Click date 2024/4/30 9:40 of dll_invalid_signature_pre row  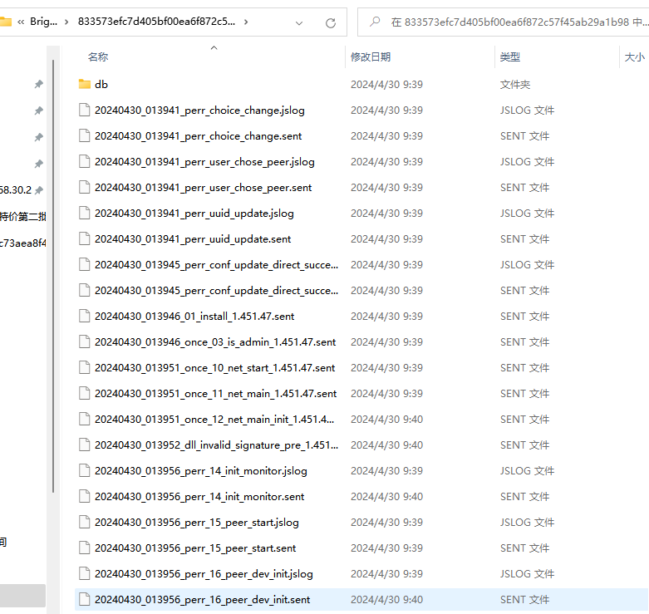tap(386, 445)
